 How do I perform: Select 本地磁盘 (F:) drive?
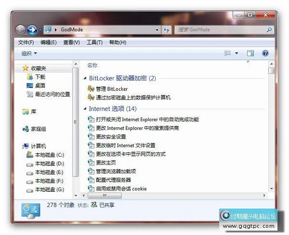coord(49,181)
